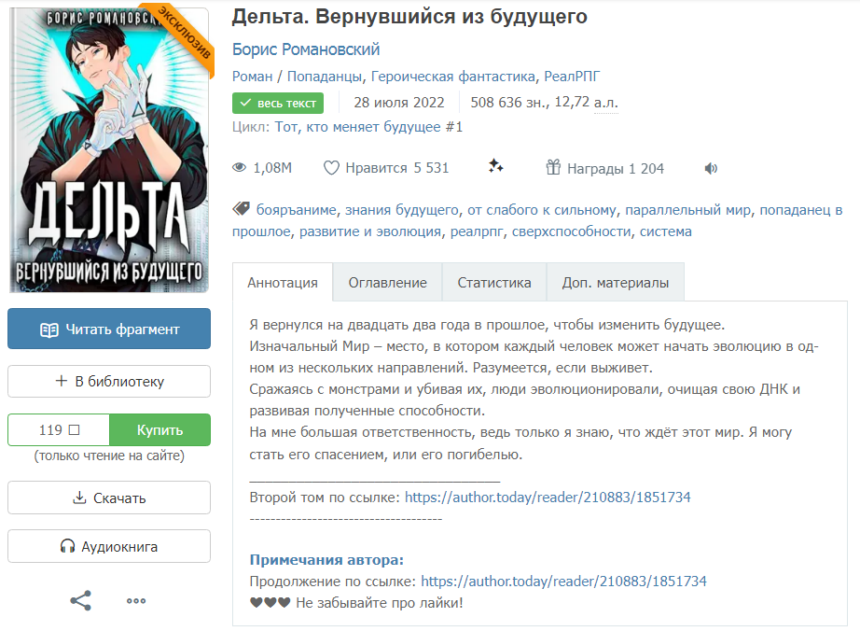Select the Доп. материалы tab
The image size is (860, 631).
616,283
